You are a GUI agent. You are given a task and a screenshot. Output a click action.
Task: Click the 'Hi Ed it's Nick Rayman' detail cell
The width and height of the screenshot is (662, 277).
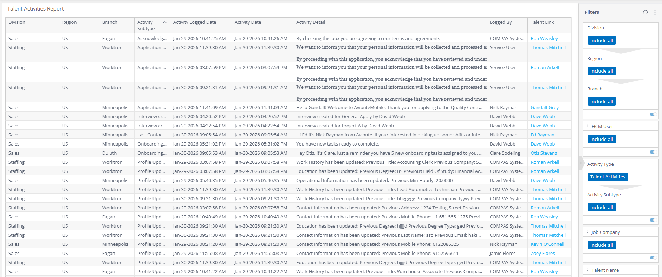click(x=390, y=135)
